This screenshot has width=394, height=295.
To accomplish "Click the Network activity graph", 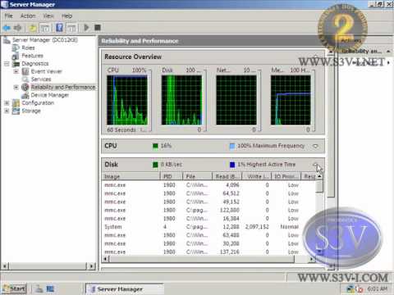I will (x=236, y=100).
